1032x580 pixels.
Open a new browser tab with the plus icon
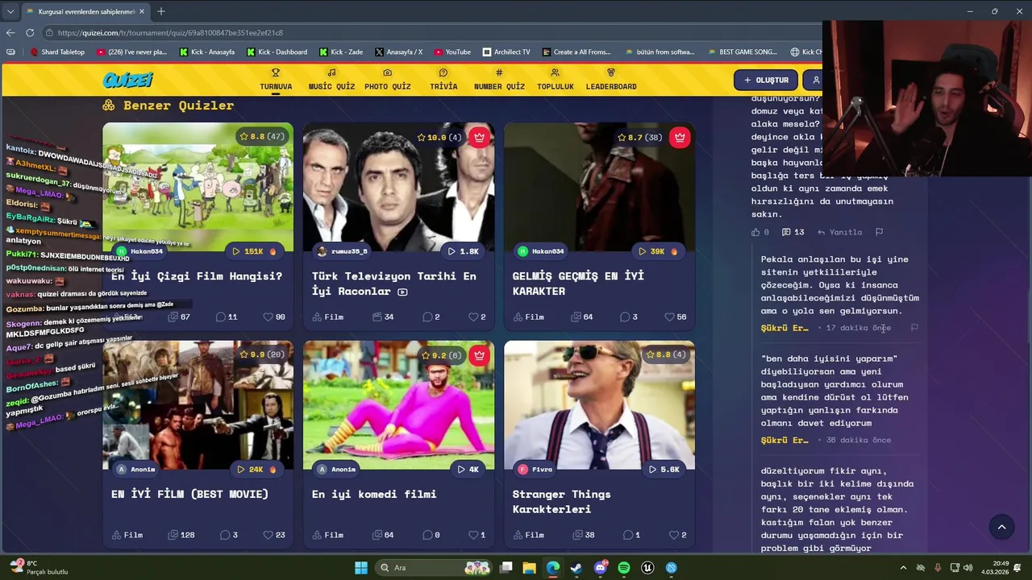[161, 11]
